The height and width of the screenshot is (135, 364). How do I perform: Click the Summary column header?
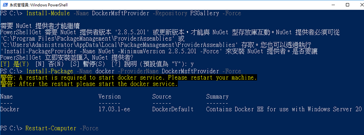217,96
